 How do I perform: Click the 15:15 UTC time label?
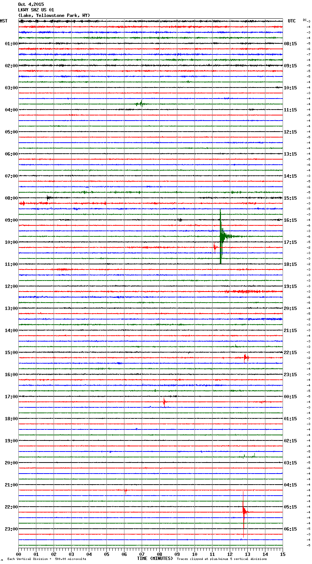tap(290, 198)
